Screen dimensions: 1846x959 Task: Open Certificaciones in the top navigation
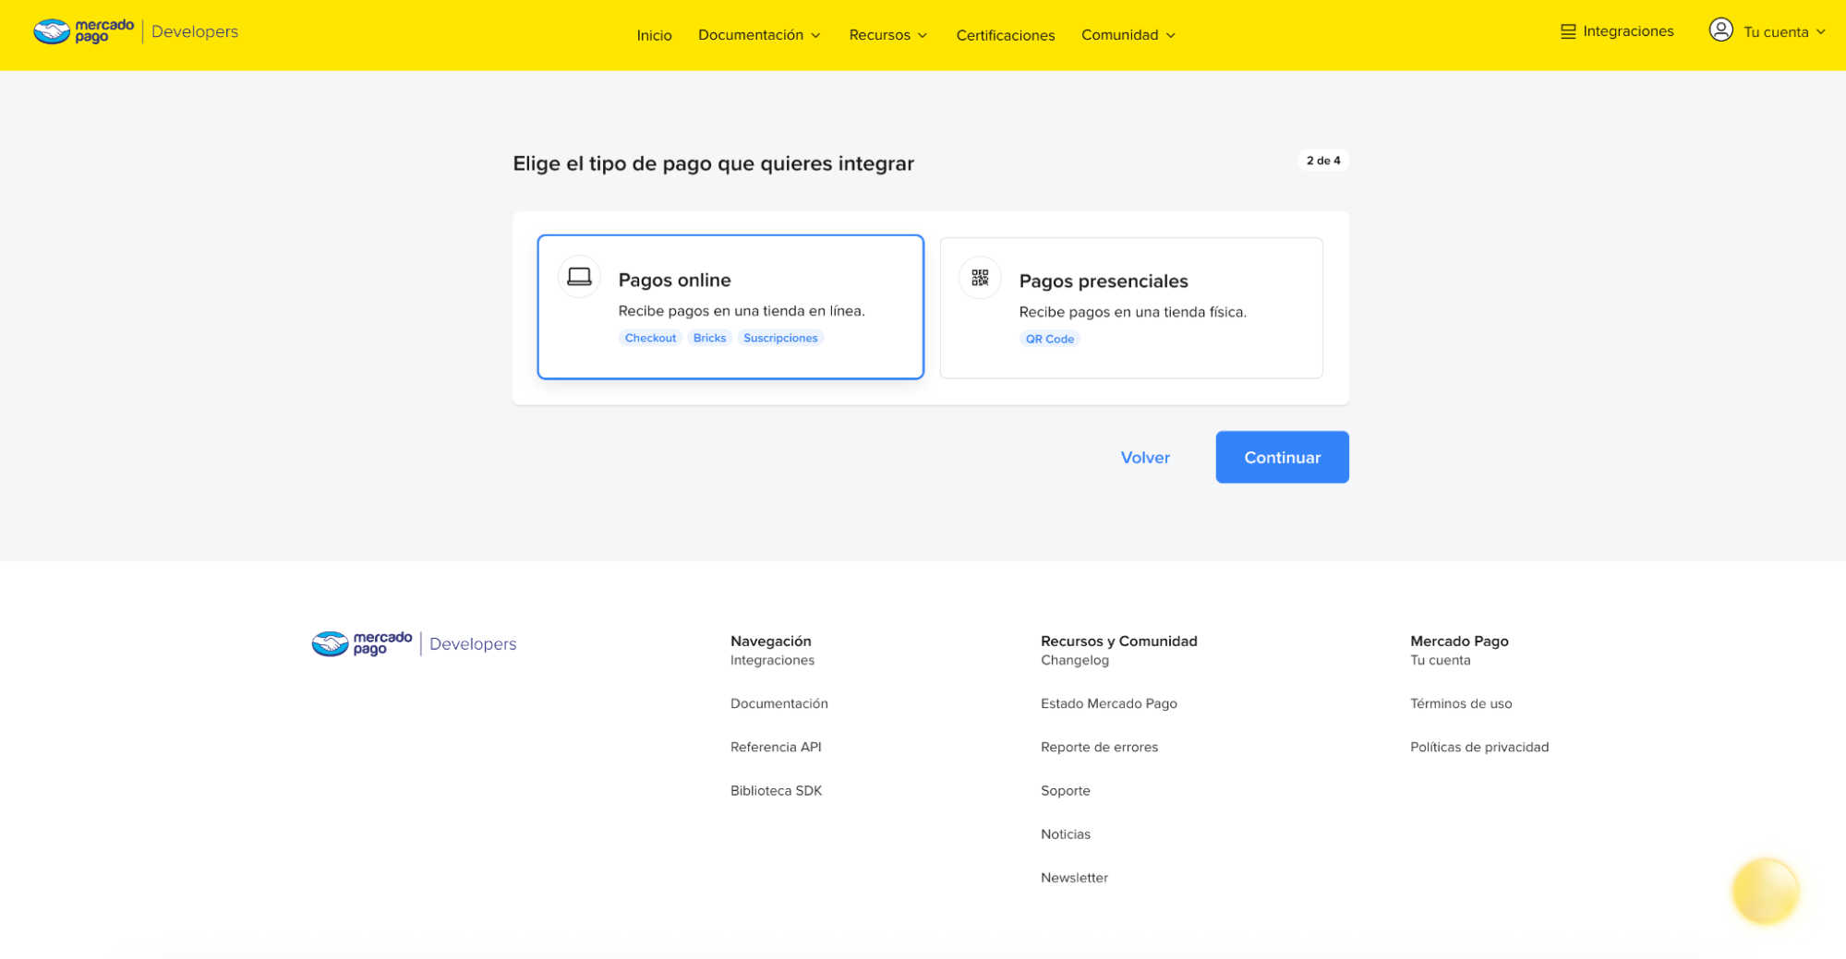click(x=1005, y=35)
